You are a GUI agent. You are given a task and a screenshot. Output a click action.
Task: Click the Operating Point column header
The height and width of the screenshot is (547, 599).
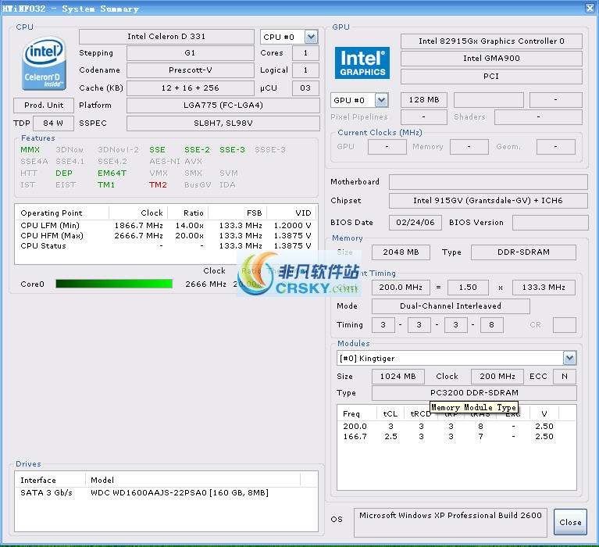pos(62,213)
